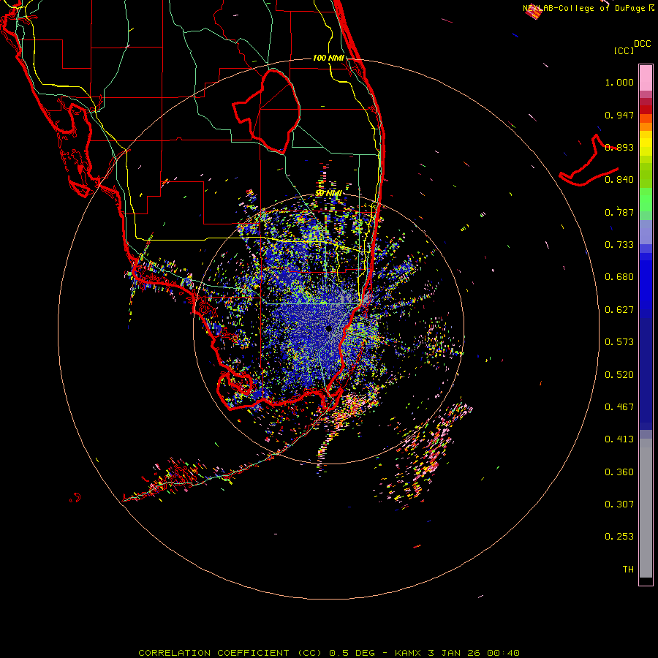
Task: Select the 0.413 scale value
Action: [619, 439]
